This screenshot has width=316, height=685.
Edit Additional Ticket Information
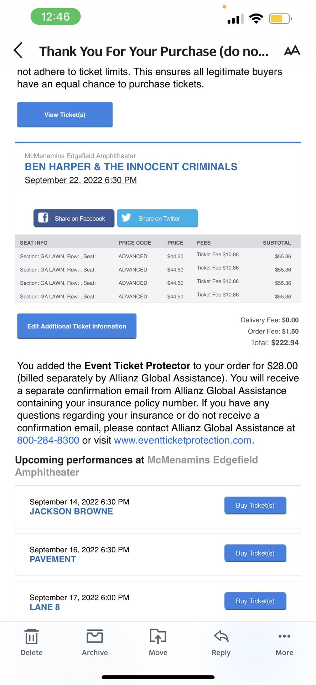(x=77, y=326)
